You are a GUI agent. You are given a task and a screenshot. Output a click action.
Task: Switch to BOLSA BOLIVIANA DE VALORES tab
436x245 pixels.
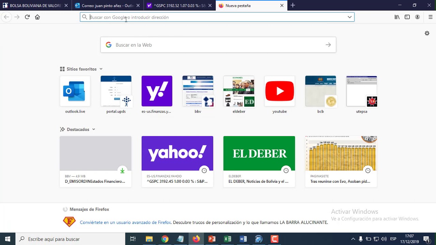coord(36,5)
